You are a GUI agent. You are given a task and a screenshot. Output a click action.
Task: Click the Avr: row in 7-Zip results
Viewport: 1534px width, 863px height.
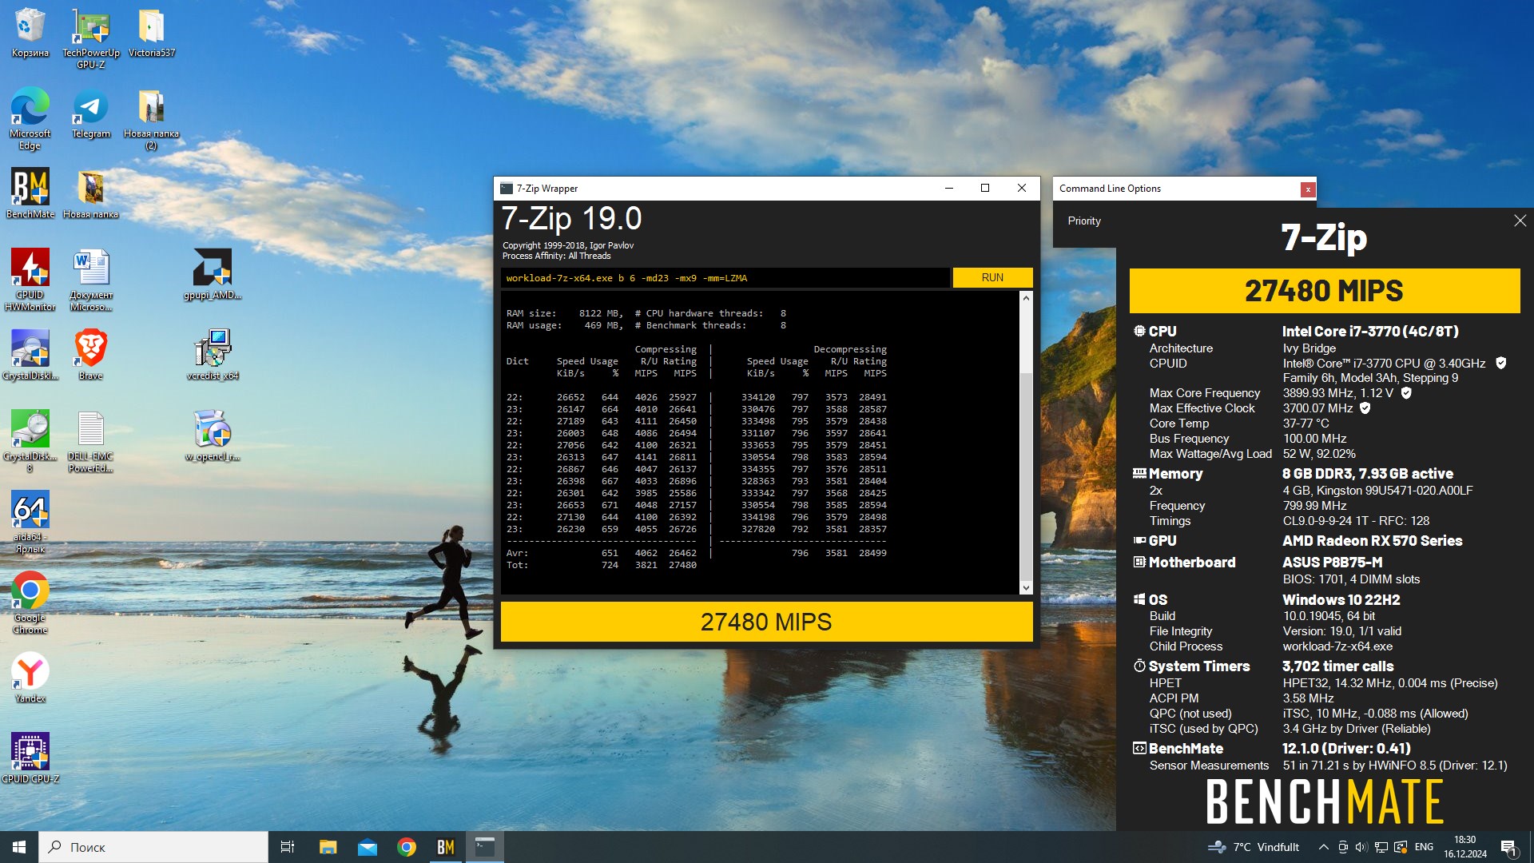[696, 553]
